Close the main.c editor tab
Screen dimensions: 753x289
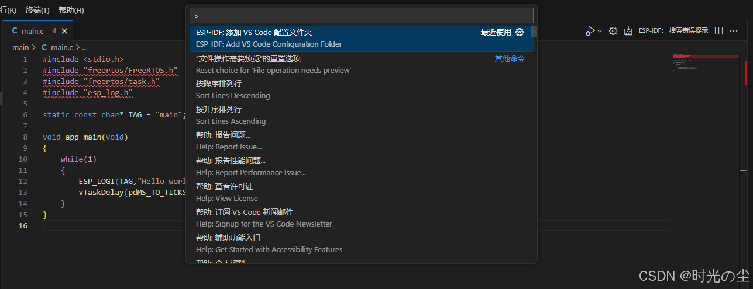tap(64, 31)
